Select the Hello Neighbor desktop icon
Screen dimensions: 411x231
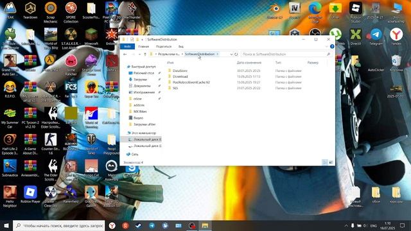(x=10, y=196)
